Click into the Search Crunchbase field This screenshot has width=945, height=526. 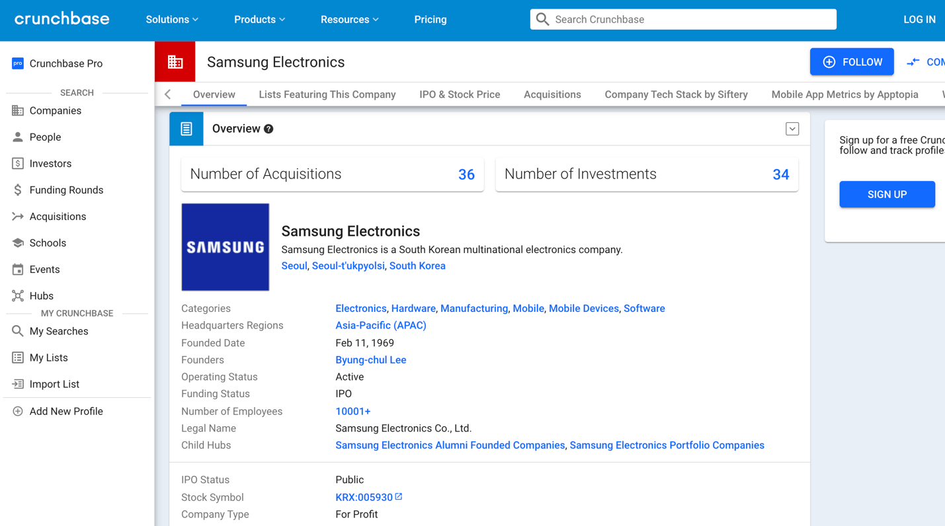point(688,20)
